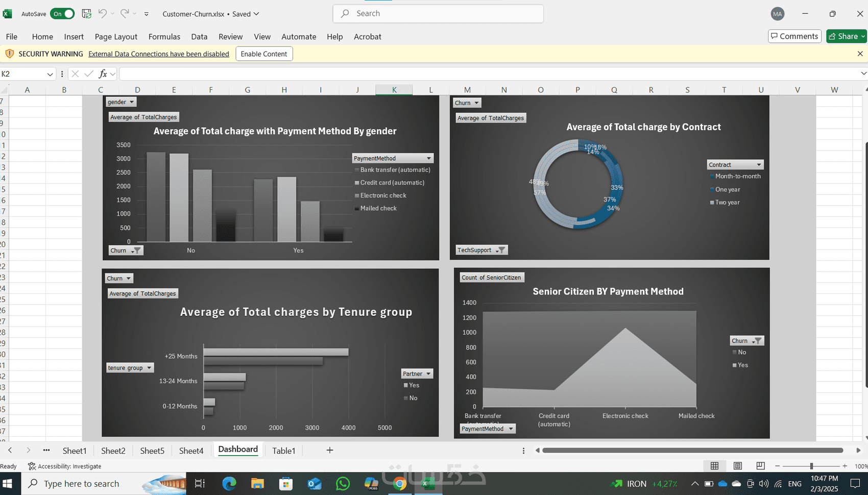868x495 pixels.
Task: Open Churn filter on Contract donut chart
Action: (467, 103)
